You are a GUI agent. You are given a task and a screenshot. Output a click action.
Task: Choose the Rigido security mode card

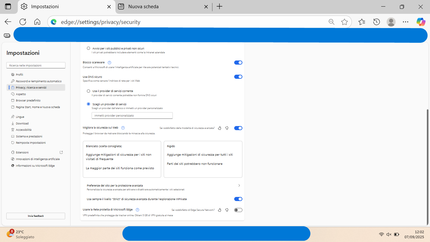[x=203, y=159]
